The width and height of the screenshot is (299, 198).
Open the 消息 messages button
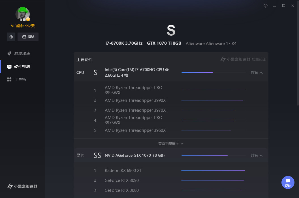(28, 37)
